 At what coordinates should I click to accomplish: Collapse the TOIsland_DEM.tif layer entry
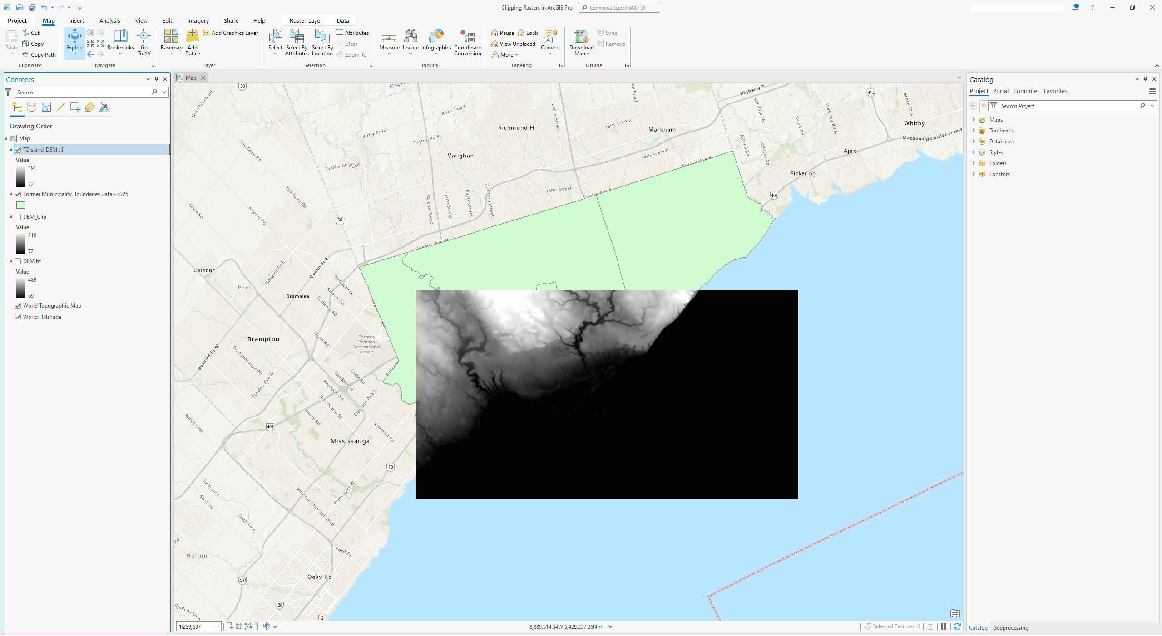coord(10,149)
